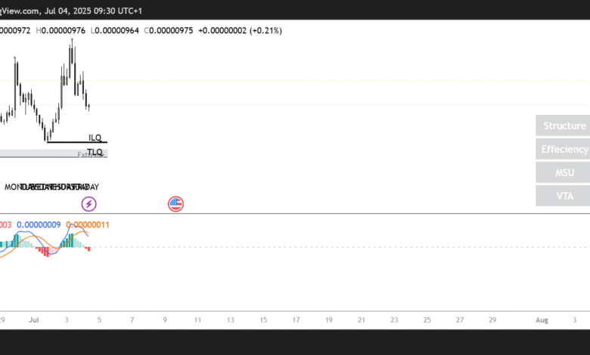Click the Close value C0.00000975

coord(169,30)
